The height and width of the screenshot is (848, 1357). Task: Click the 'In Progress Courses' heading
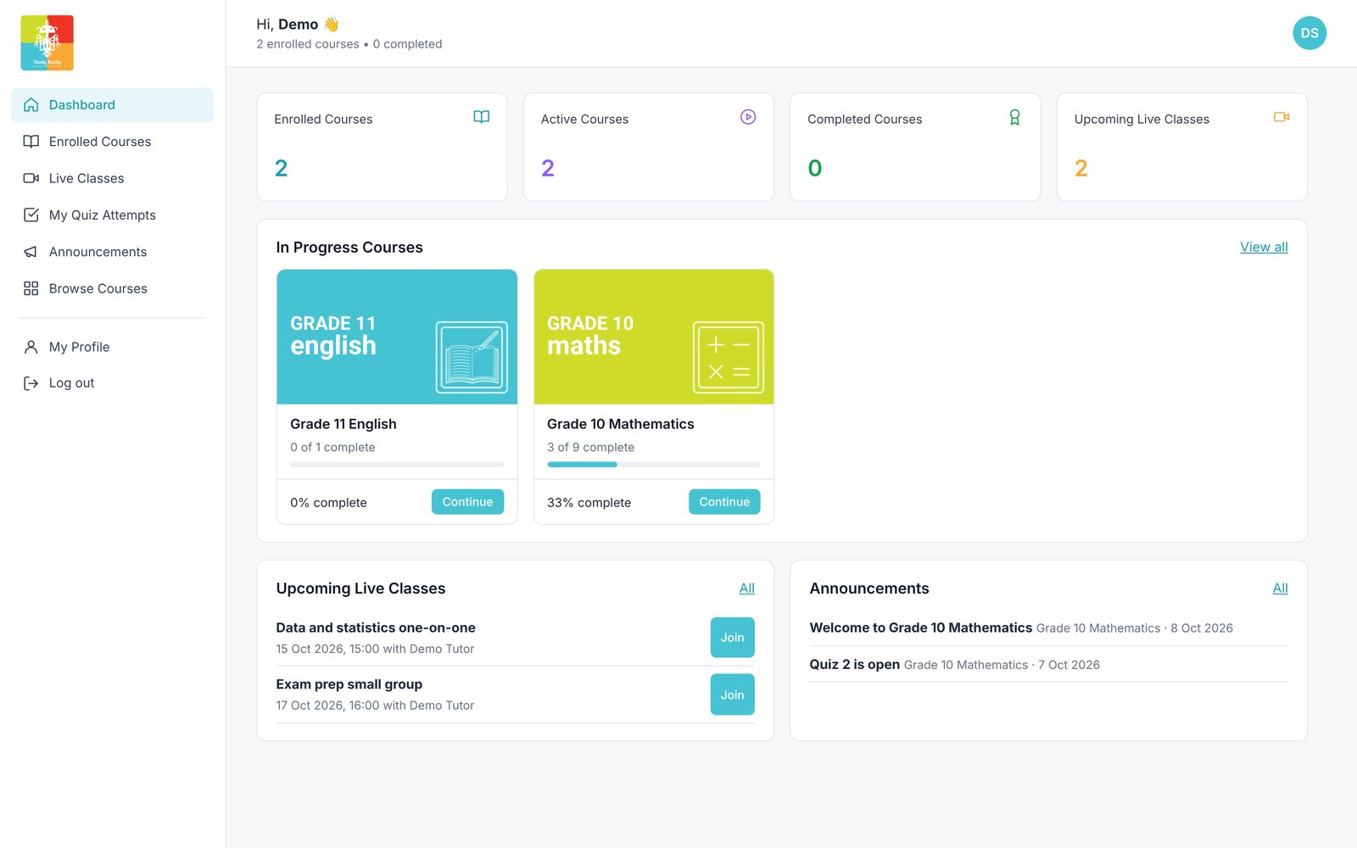coord(349,248)
